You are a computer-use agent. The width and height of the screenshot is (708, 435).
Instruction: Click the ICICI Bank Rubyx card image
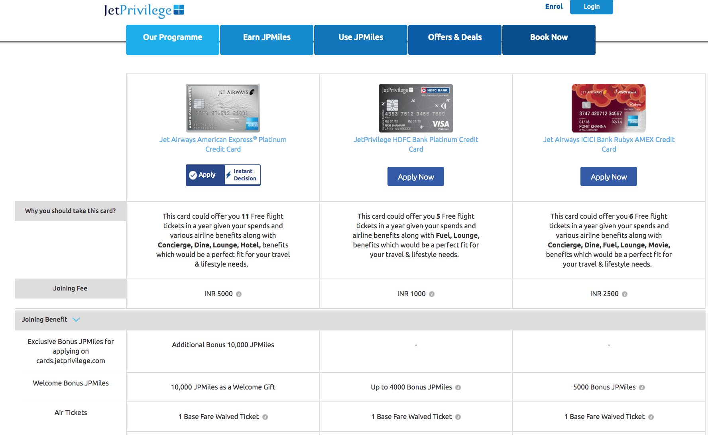click(x=609, y=108)
